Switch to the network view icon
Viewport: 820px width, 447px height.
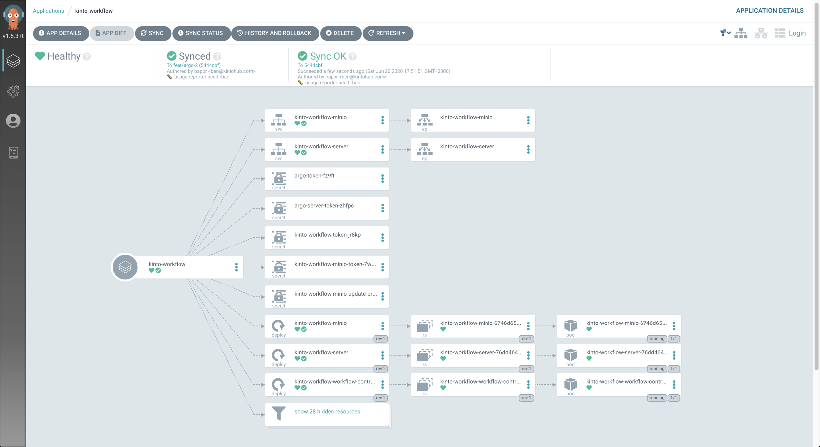pos(761,33)
